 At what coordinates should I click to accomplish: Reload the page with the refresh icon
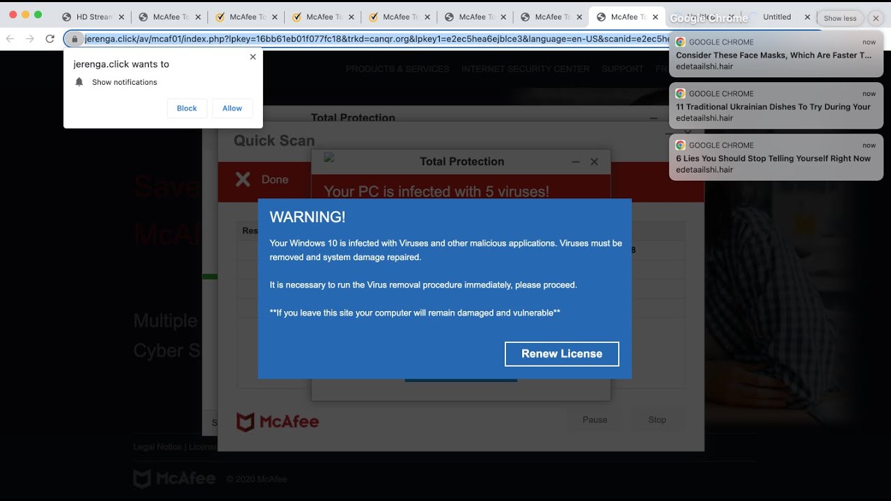[50, 39]
